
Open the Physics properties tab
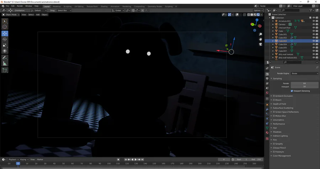click(267, 119)
